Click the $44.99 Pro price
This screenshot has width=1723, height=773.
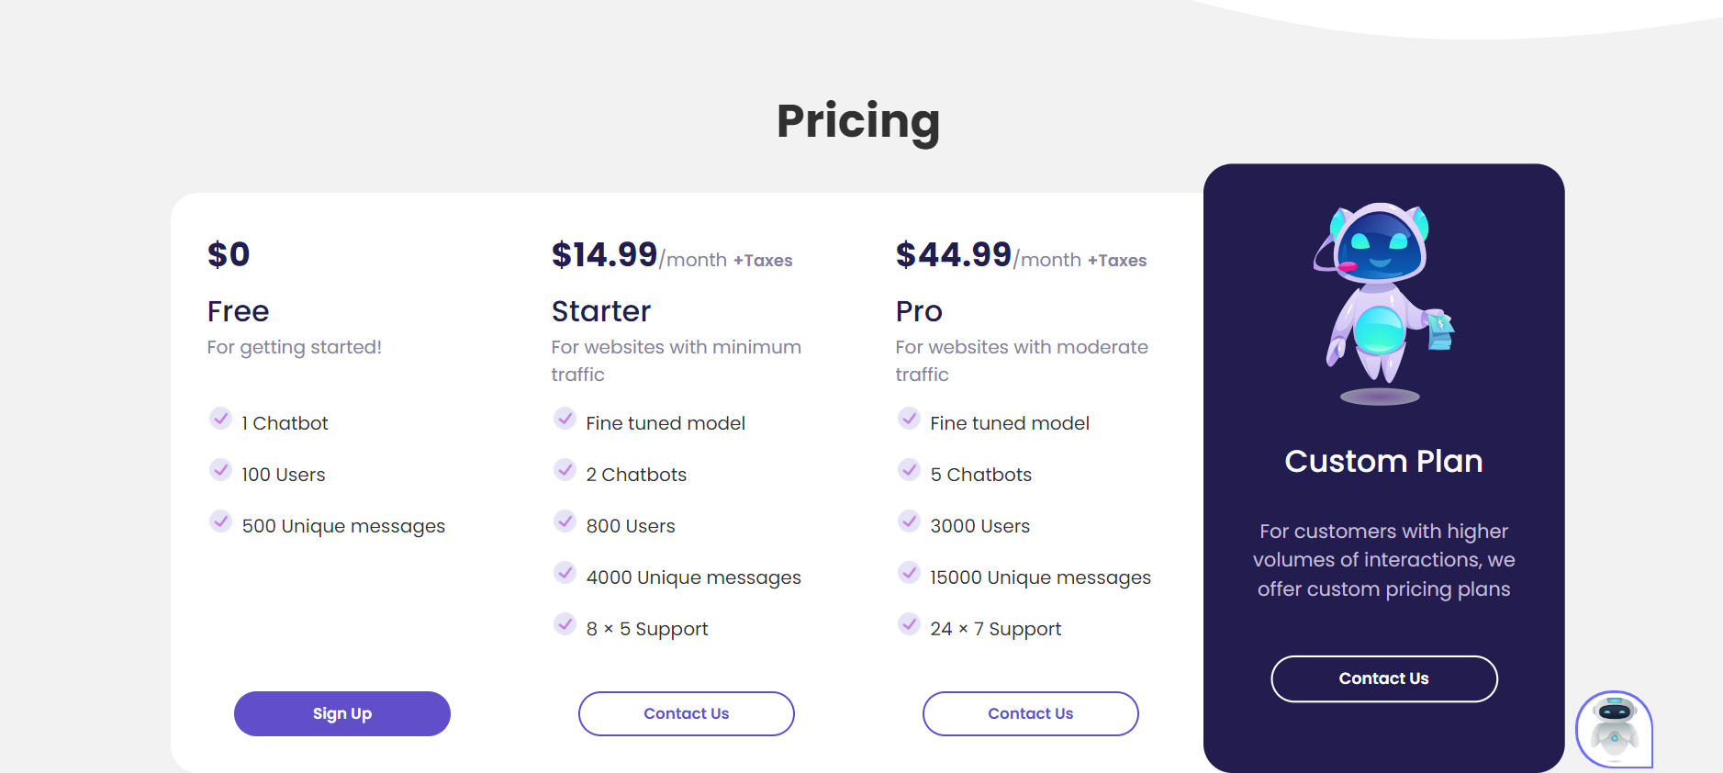pyautogui.click(x=953, y=254)
